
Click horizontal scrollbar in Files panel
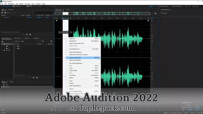[10, 32]
